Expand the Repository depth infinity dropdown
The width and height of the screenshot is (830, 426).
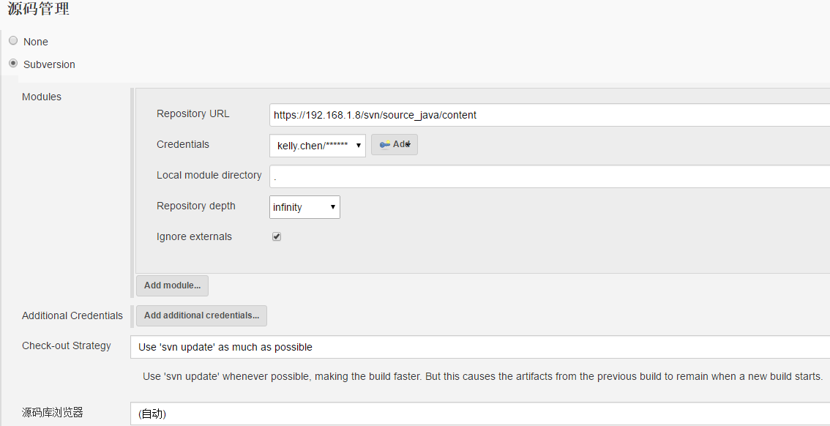pyautogui.click(x=304, y=207)
